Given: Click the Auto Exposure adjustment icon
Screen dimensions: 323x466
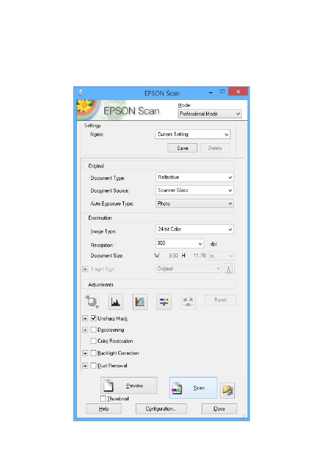Looking at the screenshot, I should click(x=92, y=302).
